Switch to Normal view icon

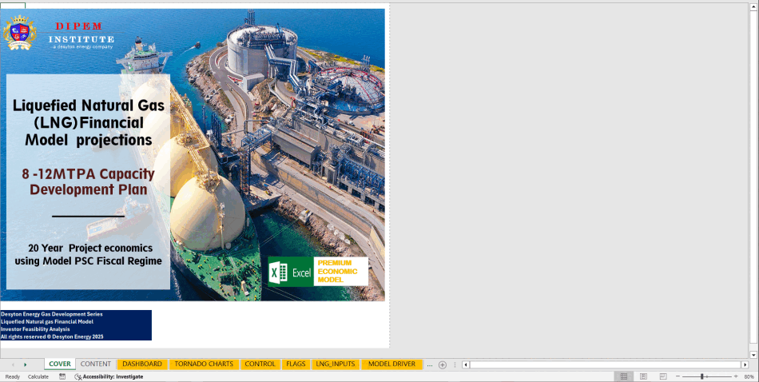[623, 376]
